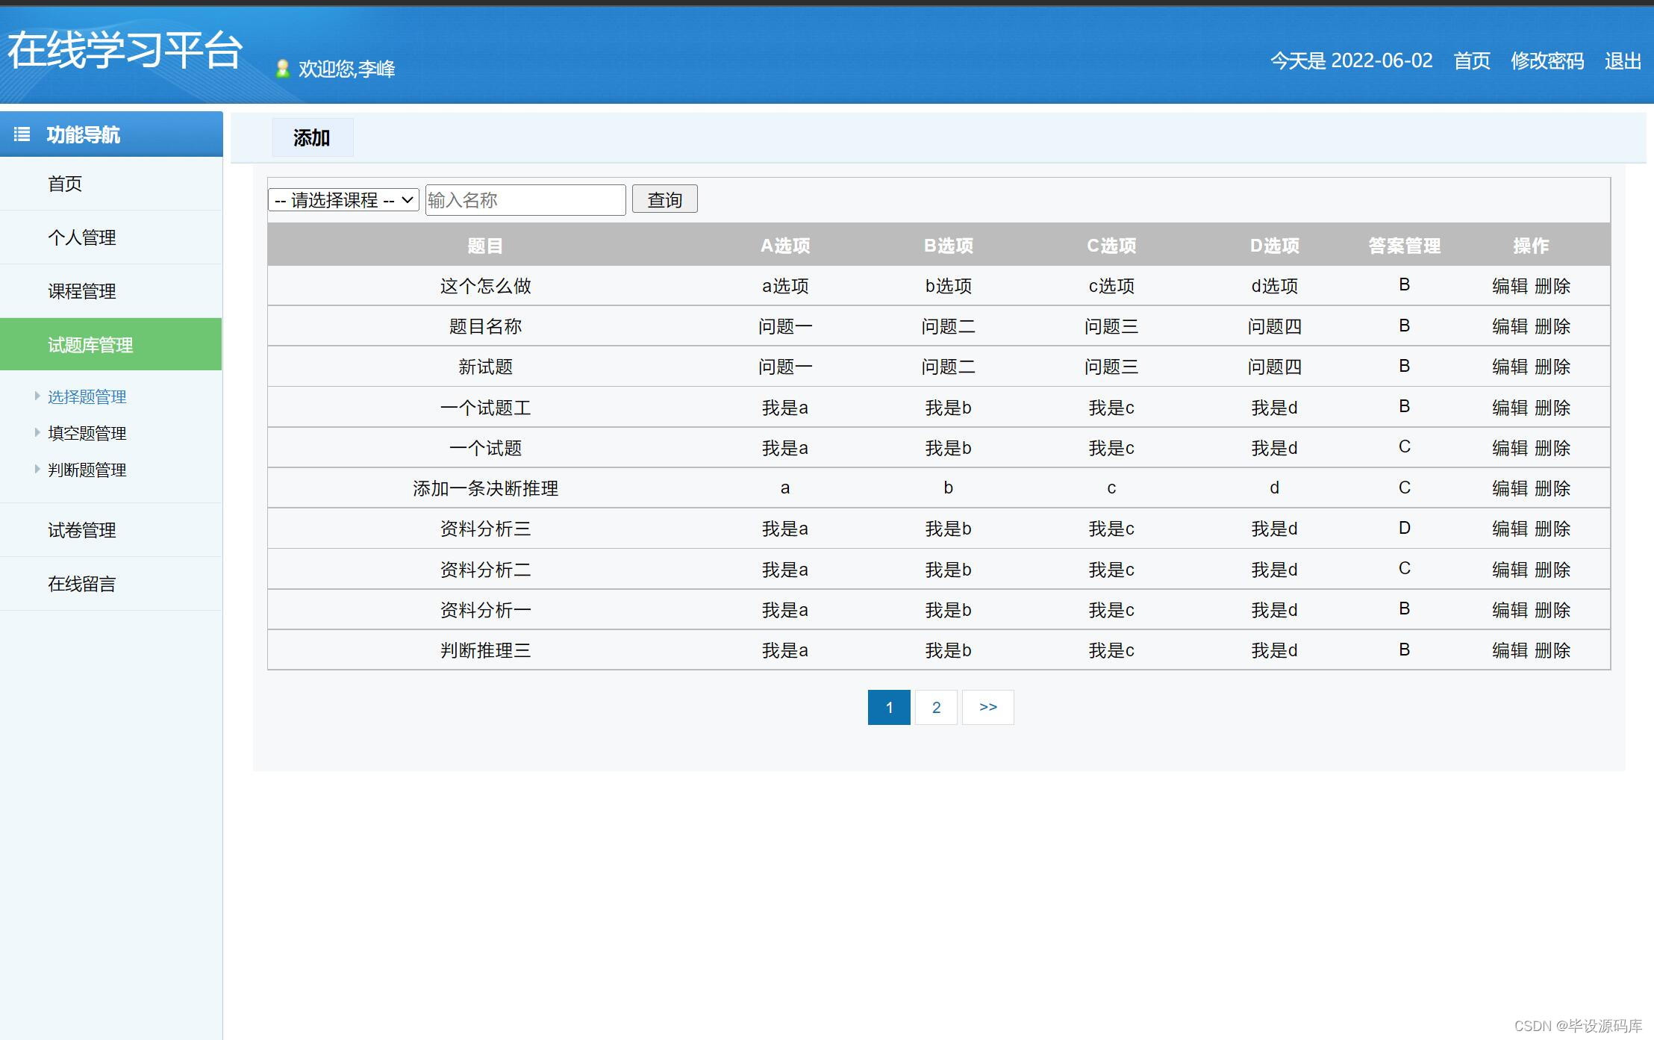Edit the 一个试题 row
Viewport: 1654px width, 1040px height.
pyautogui.click(x=1510, y=448)
